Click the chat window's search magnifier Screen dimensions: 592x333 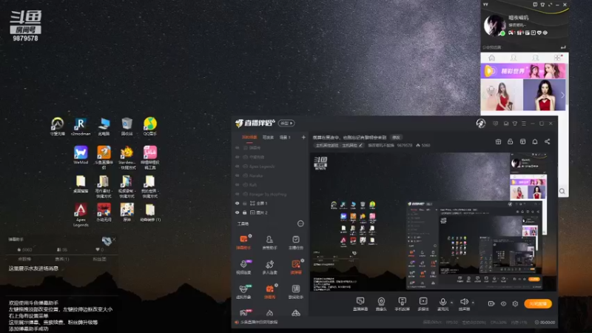tap(562, 192)
